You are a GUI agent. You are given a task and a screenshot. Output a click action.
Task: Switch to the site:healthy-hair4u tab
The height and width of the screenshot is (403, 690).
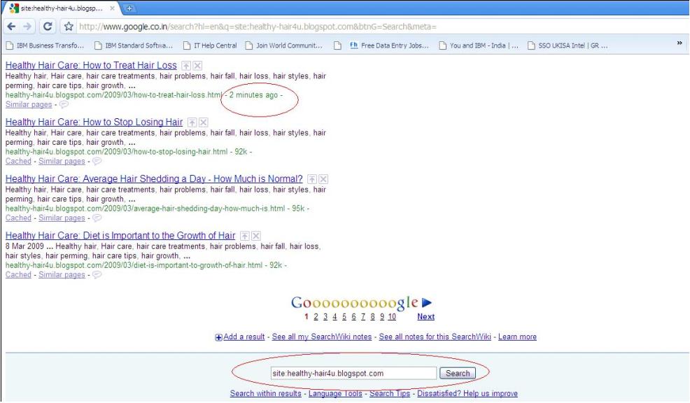coord(61,8)
